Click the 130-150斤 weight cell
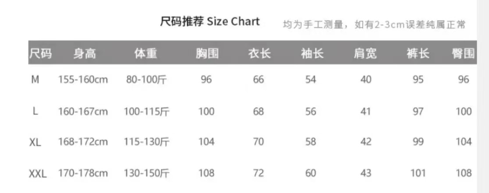Viewport: 489px width, 193px height. point(146,174)
